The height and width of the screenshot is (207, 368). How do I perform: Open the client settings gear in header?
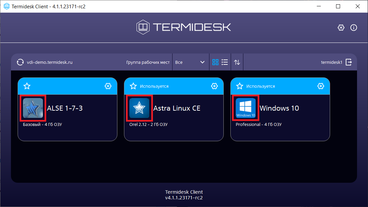[341, 28]
